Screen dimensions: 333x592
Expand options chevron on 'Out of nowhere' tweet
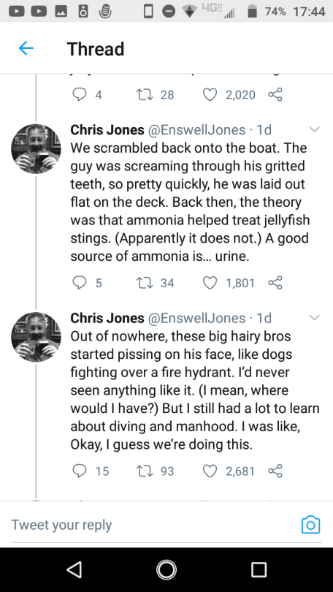click(x=314, y=317)
